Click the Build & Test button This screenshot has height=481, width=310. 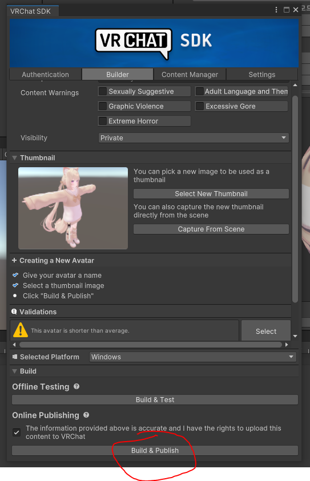coord(155,400)
